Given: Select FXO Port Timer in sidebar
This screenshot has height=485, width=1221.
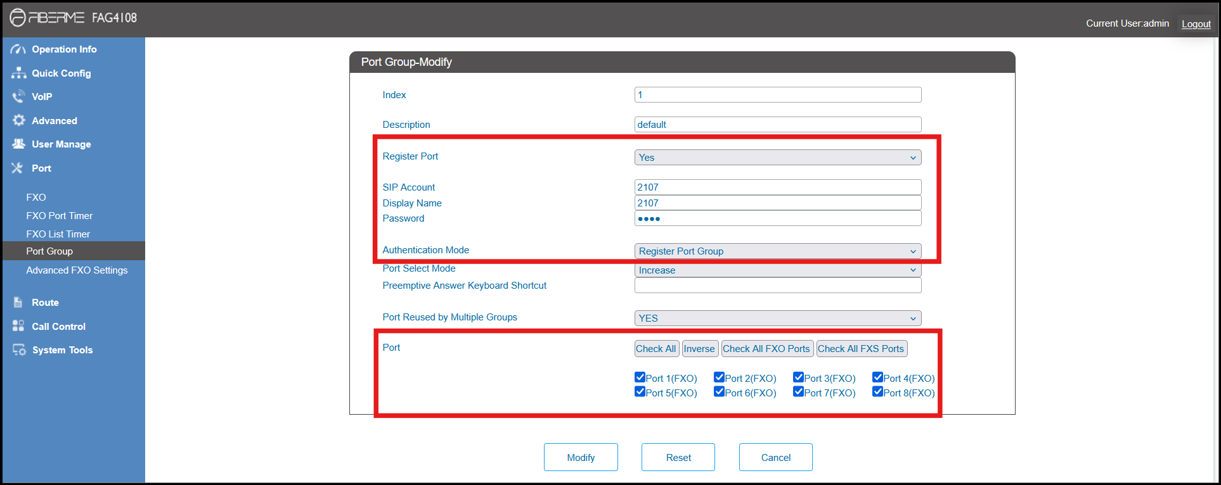Looking at the screenshot, I should 60,216.
